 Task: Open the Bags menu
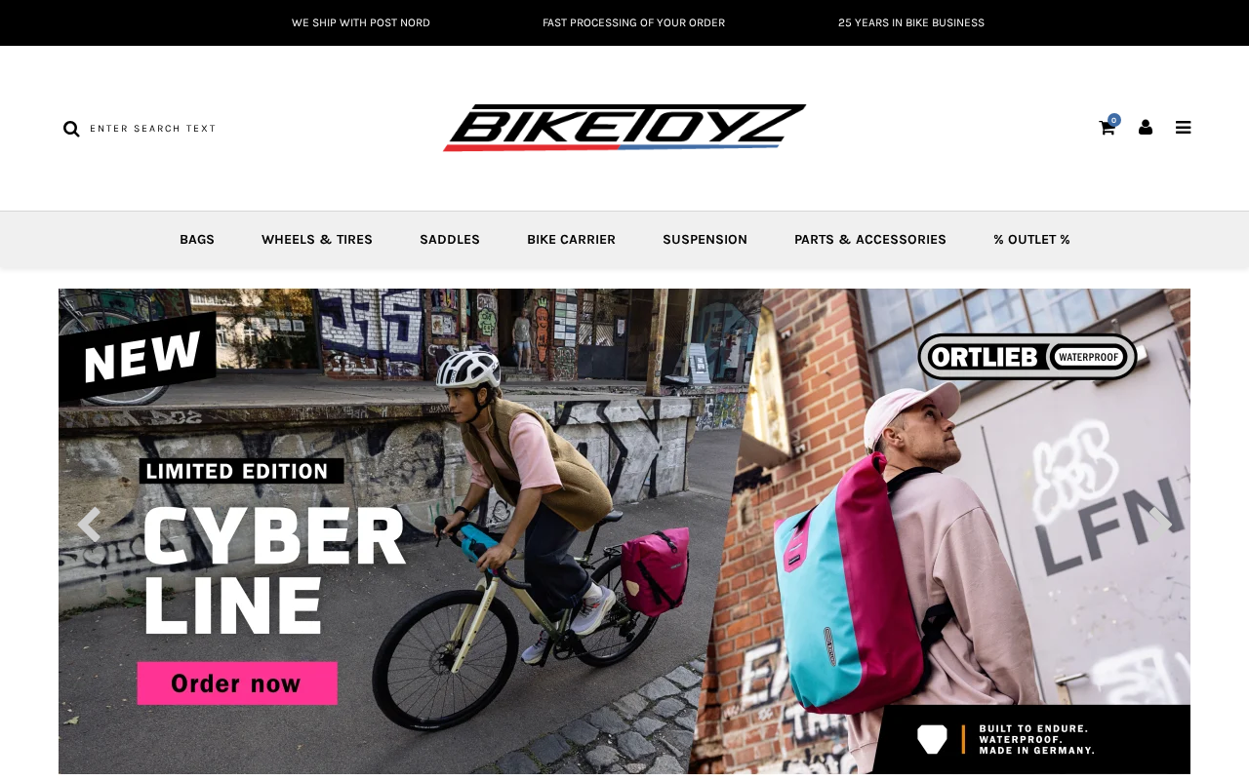[x=197, y=240]
